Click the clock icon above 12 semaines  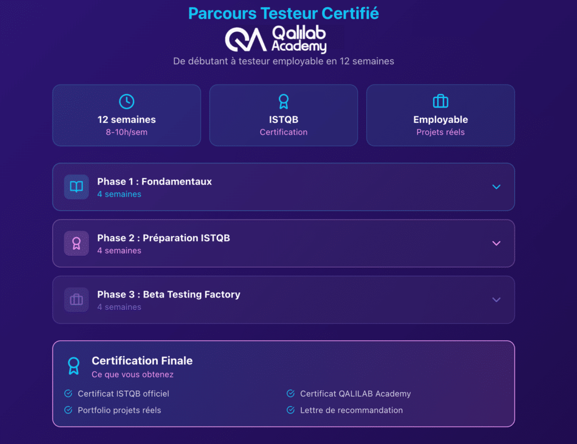point(127,101)
